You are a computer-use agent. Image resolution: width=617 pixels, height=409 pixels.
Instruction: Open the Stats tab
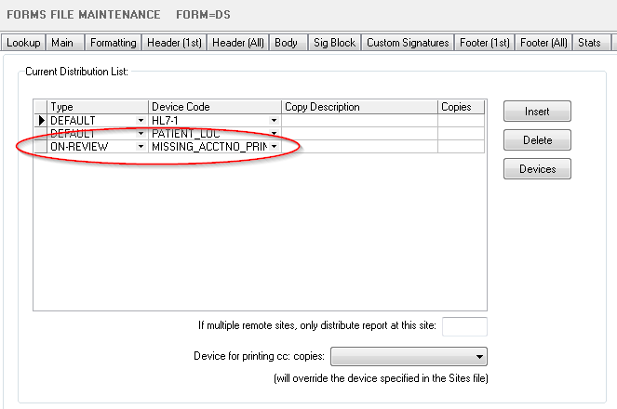tap(589, 43)
